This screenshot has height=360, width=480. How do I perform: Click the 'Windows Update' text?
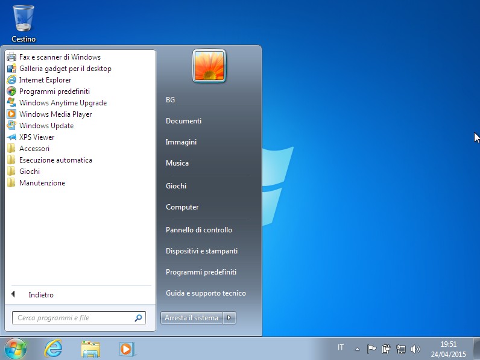coord(46,126)
